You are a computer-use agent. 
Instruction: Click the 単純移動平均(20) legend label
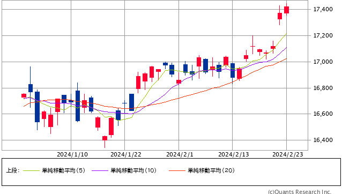[211, 170]
